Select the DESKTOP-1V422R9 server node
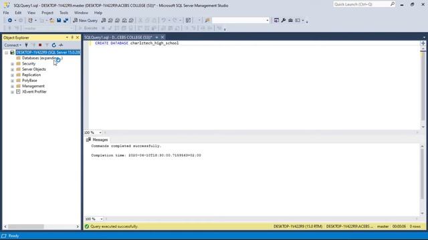This screenshot has height=240, width=428. [x=48, y=52]
